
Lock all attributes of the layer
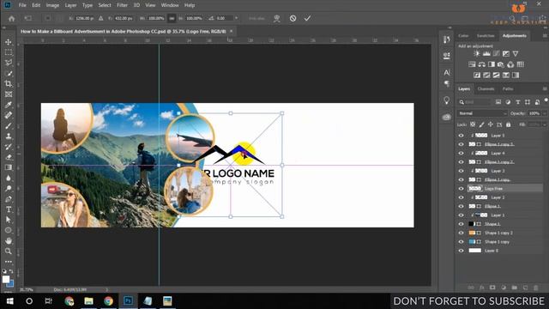coord(509,124)
